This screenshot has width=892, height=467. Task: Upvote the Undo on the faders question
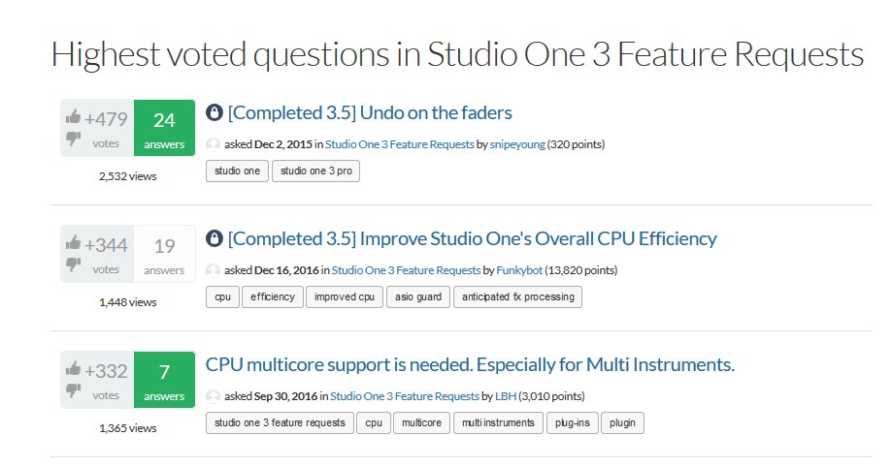pyautogui.click(x=73, y=117)
